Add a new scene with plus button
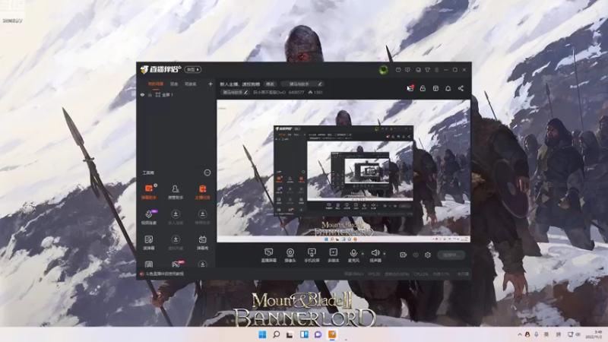608x342 pixels. 211,84
